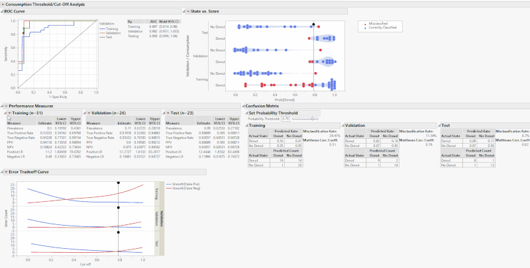Screen dimensions: 530x268
Task: Click the Validation / Consumption axis label
Action: coord(187,57)
